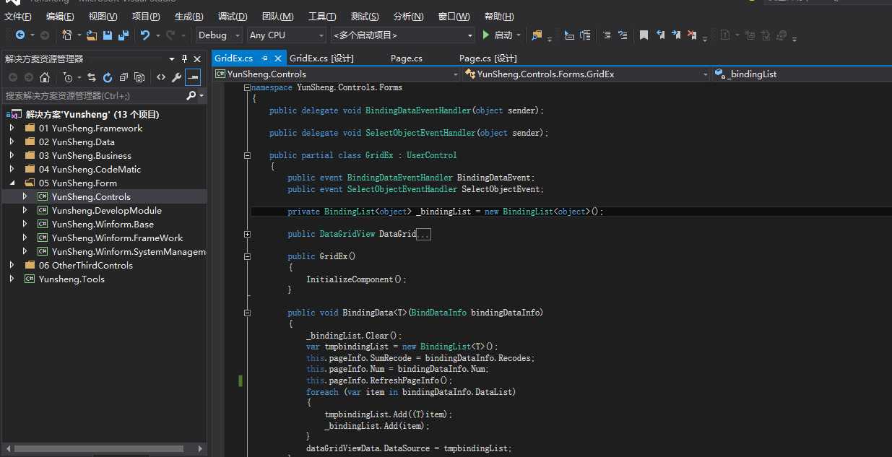The image size is (892, 457).
Task: Select the YunSheng.Winform.Base project
Action: pos(103,224)
